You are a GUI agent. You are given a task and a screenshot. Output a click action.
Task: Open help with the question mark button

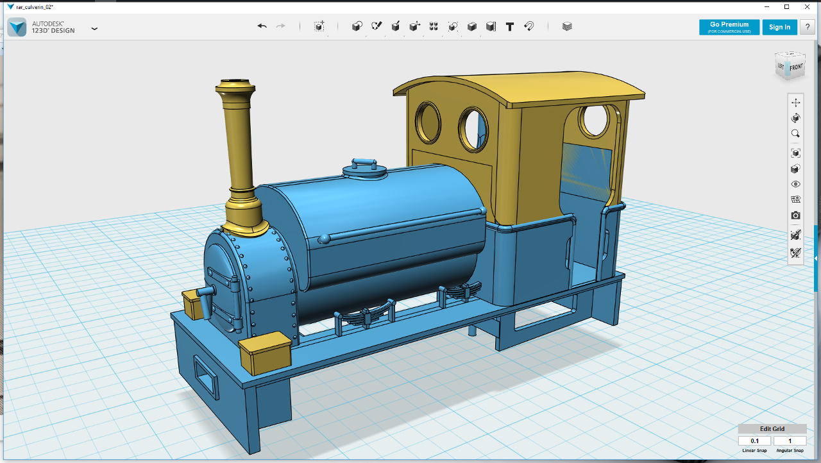(808, 27)
